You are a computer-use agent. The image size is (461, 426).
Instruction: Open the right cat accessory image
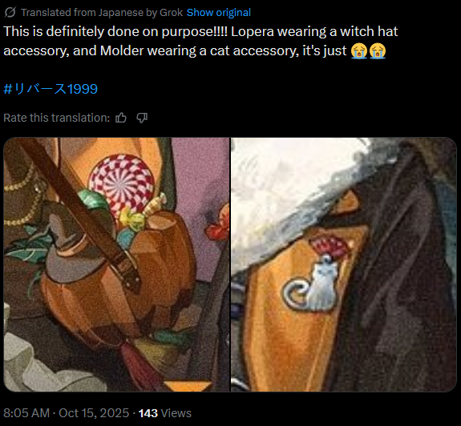pyautogui.click(x=344, y=264)
